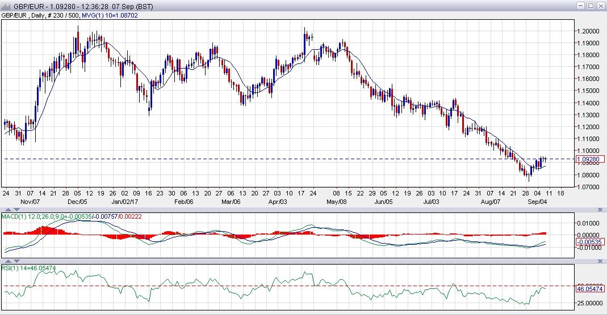607x315 pixels.
Task: Close the GBP/EUR chart window
Action: coord(600,5)
